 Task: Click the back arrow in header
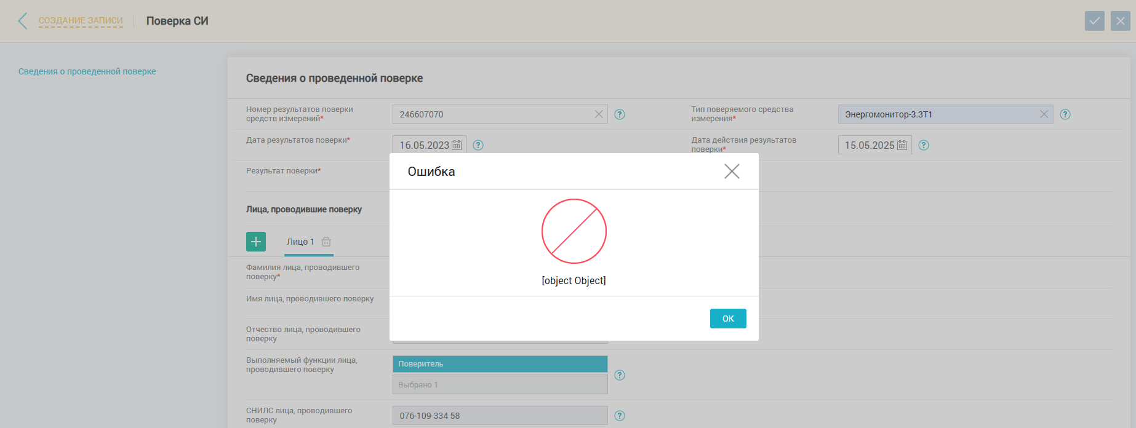coord(23,21)
